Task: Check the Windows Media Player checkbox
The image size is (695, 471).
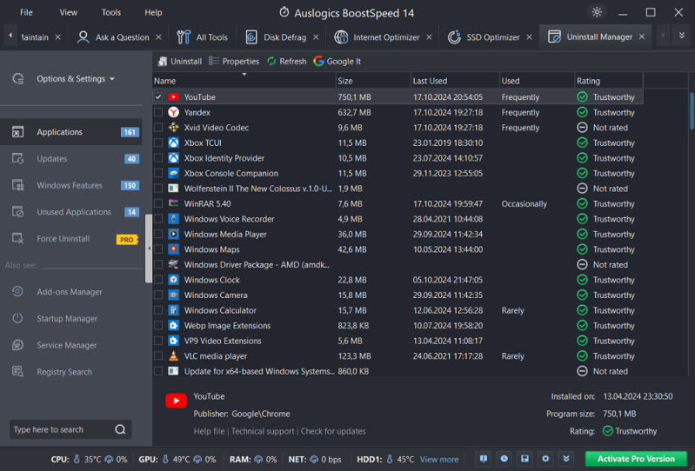Action: click(x=158, y=234)
